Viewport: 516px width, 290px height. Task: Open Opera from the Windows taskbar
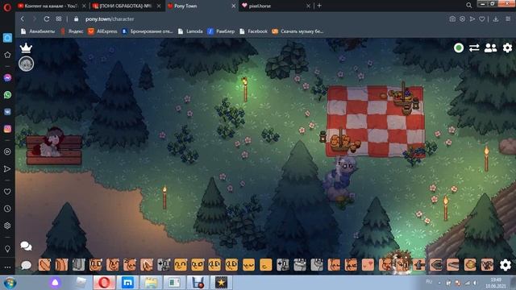point(104,283)
